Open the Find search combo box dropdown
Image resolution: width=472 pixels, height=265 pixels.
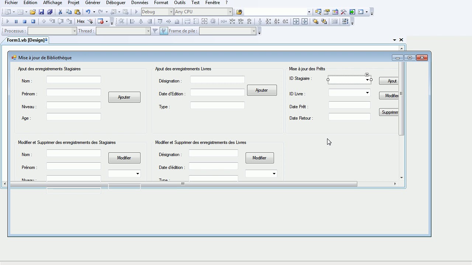coord(309,12)
